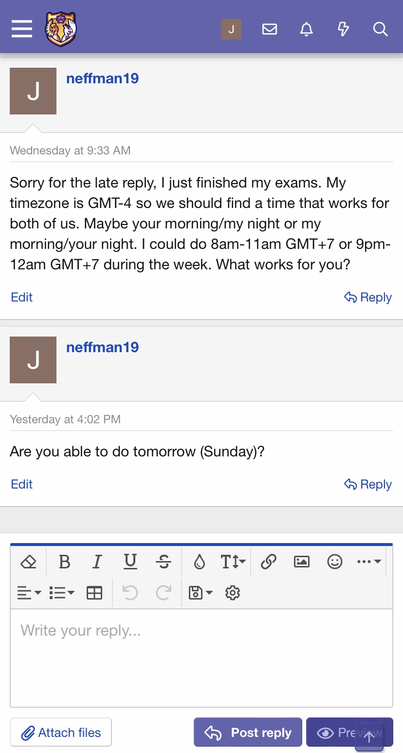Toggle underline formatting
Image resolution: width=403 pixels, height=753 pixels.
tap(130, 562)
